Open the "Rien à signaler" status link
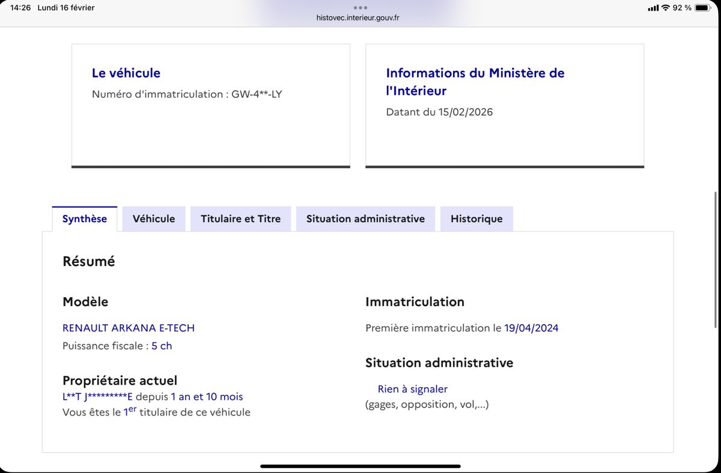This screenshot has width=721, height=473. coord(412,389)
